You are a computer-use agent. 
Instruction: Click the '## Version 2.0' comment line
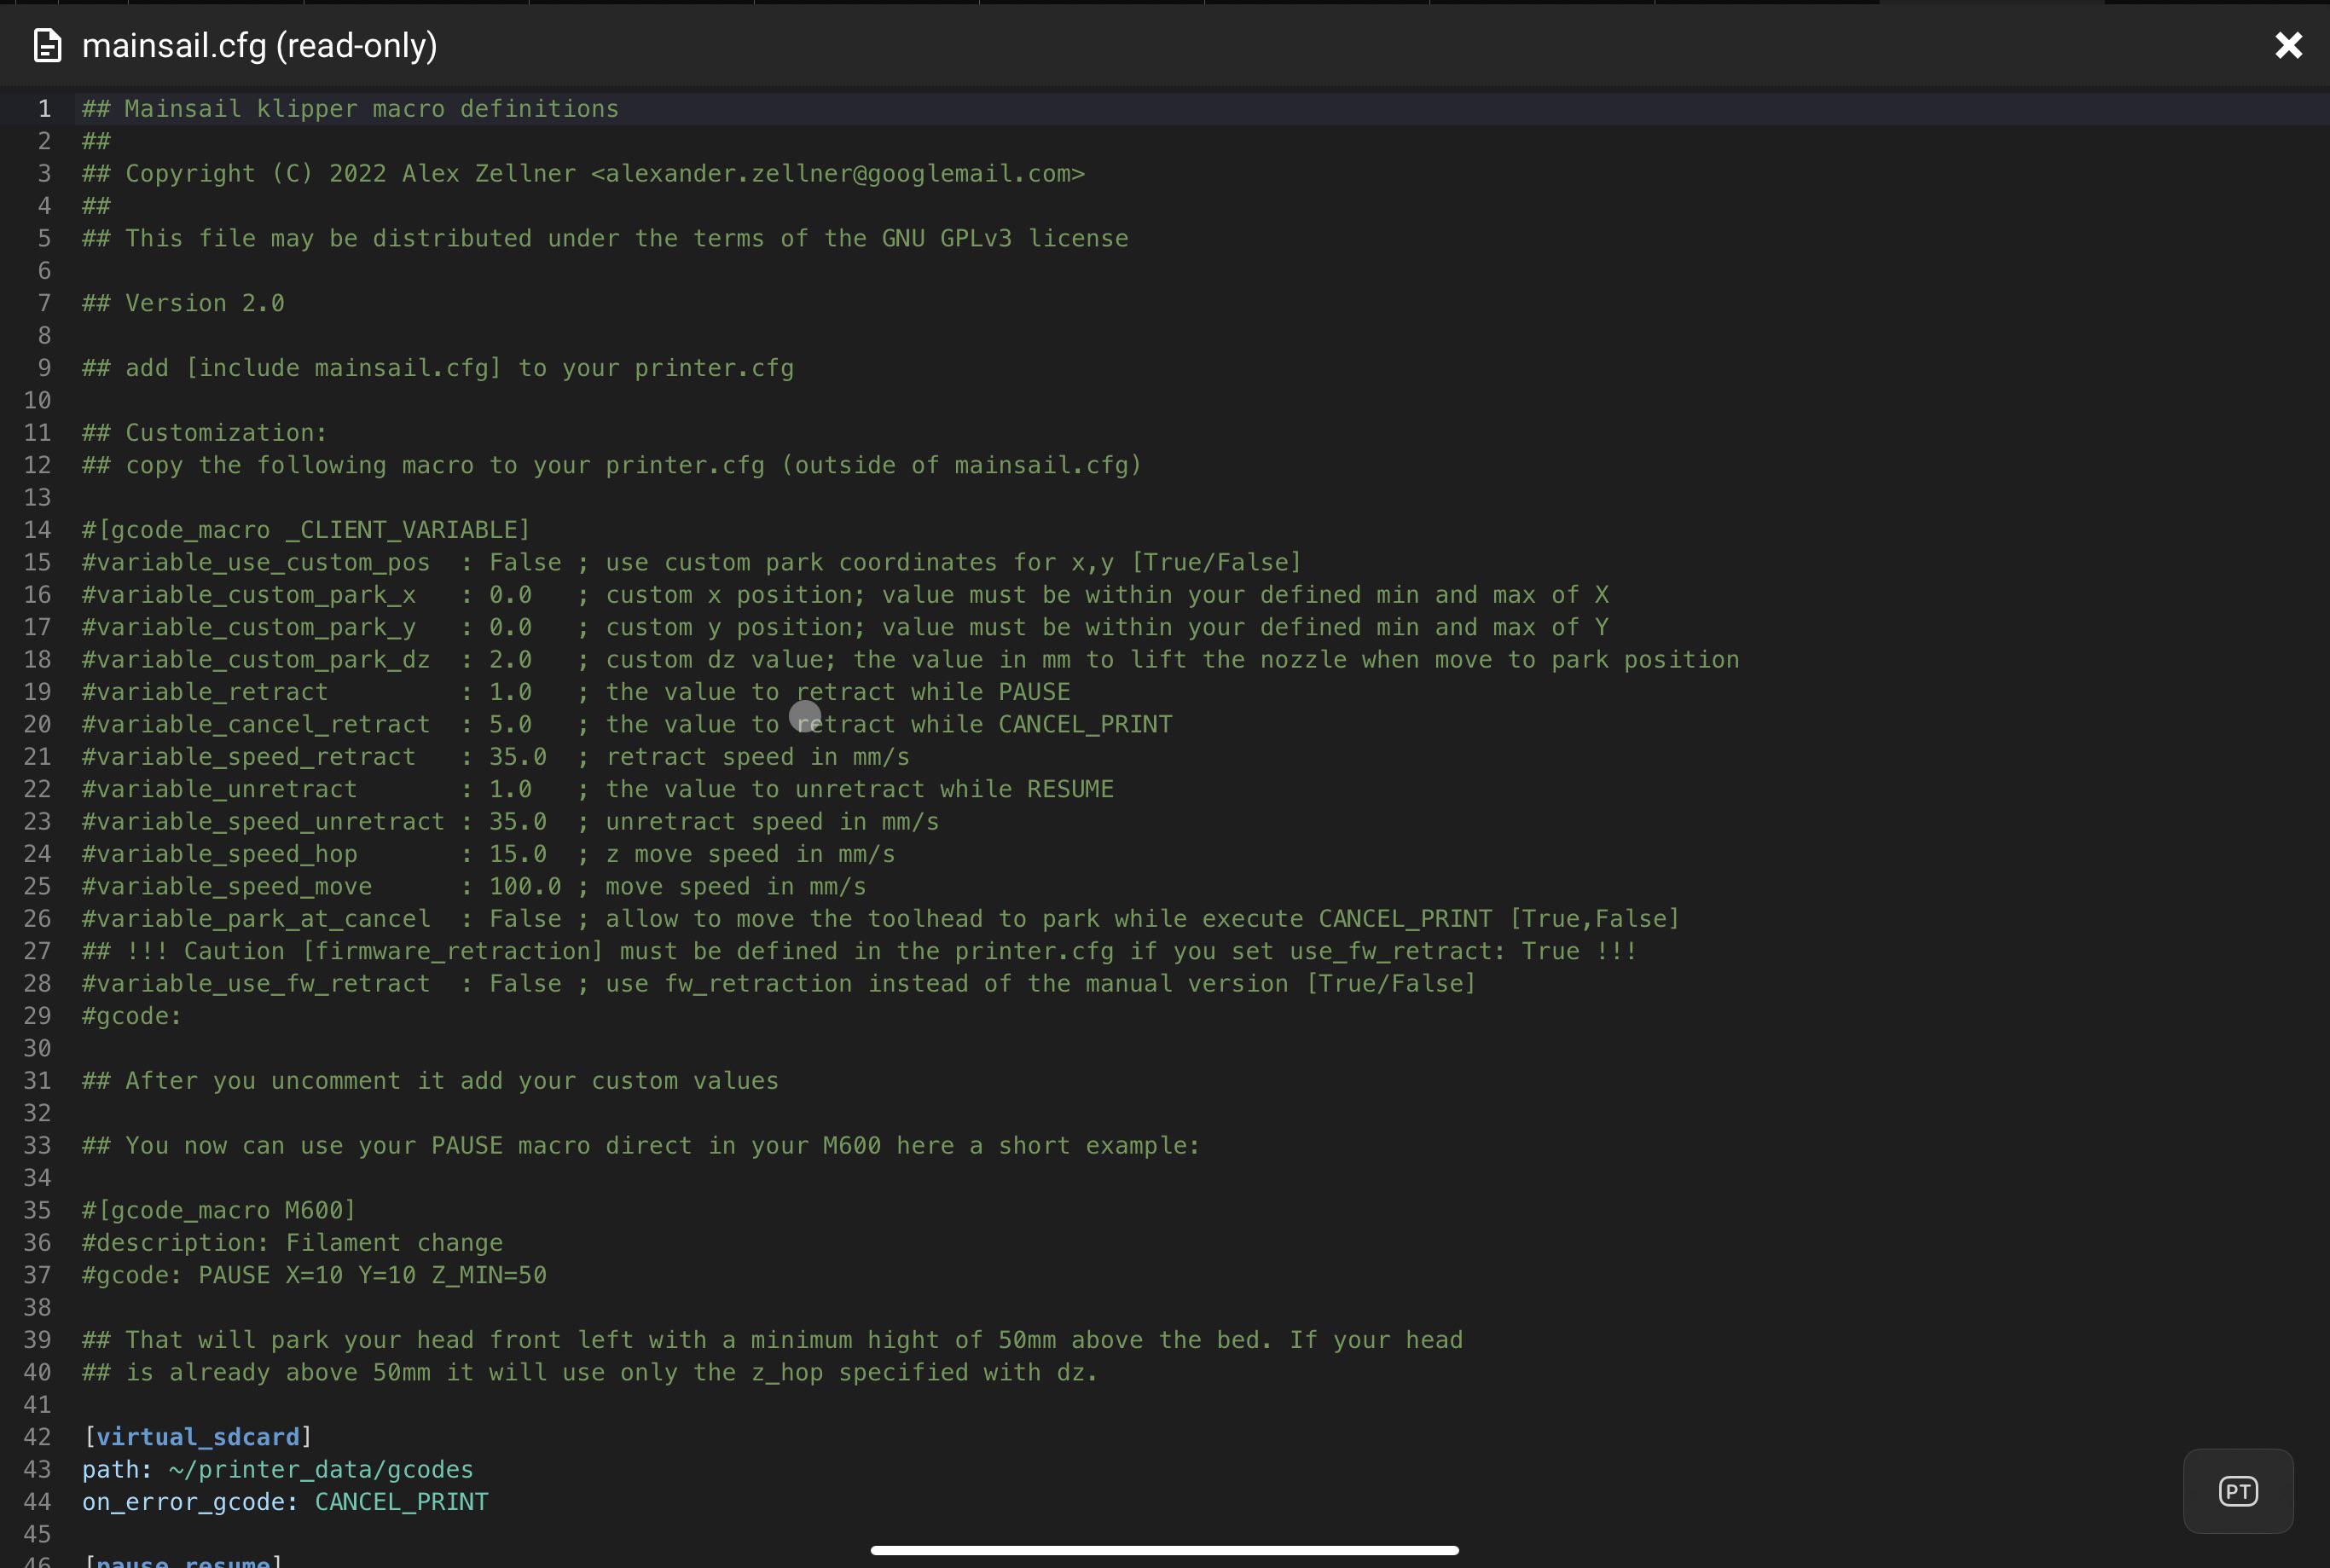click(184, 303)
